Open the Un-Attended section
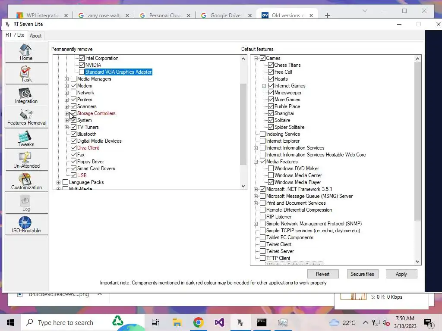This screenshot has height=331, width=442. (x=26, y=160)
